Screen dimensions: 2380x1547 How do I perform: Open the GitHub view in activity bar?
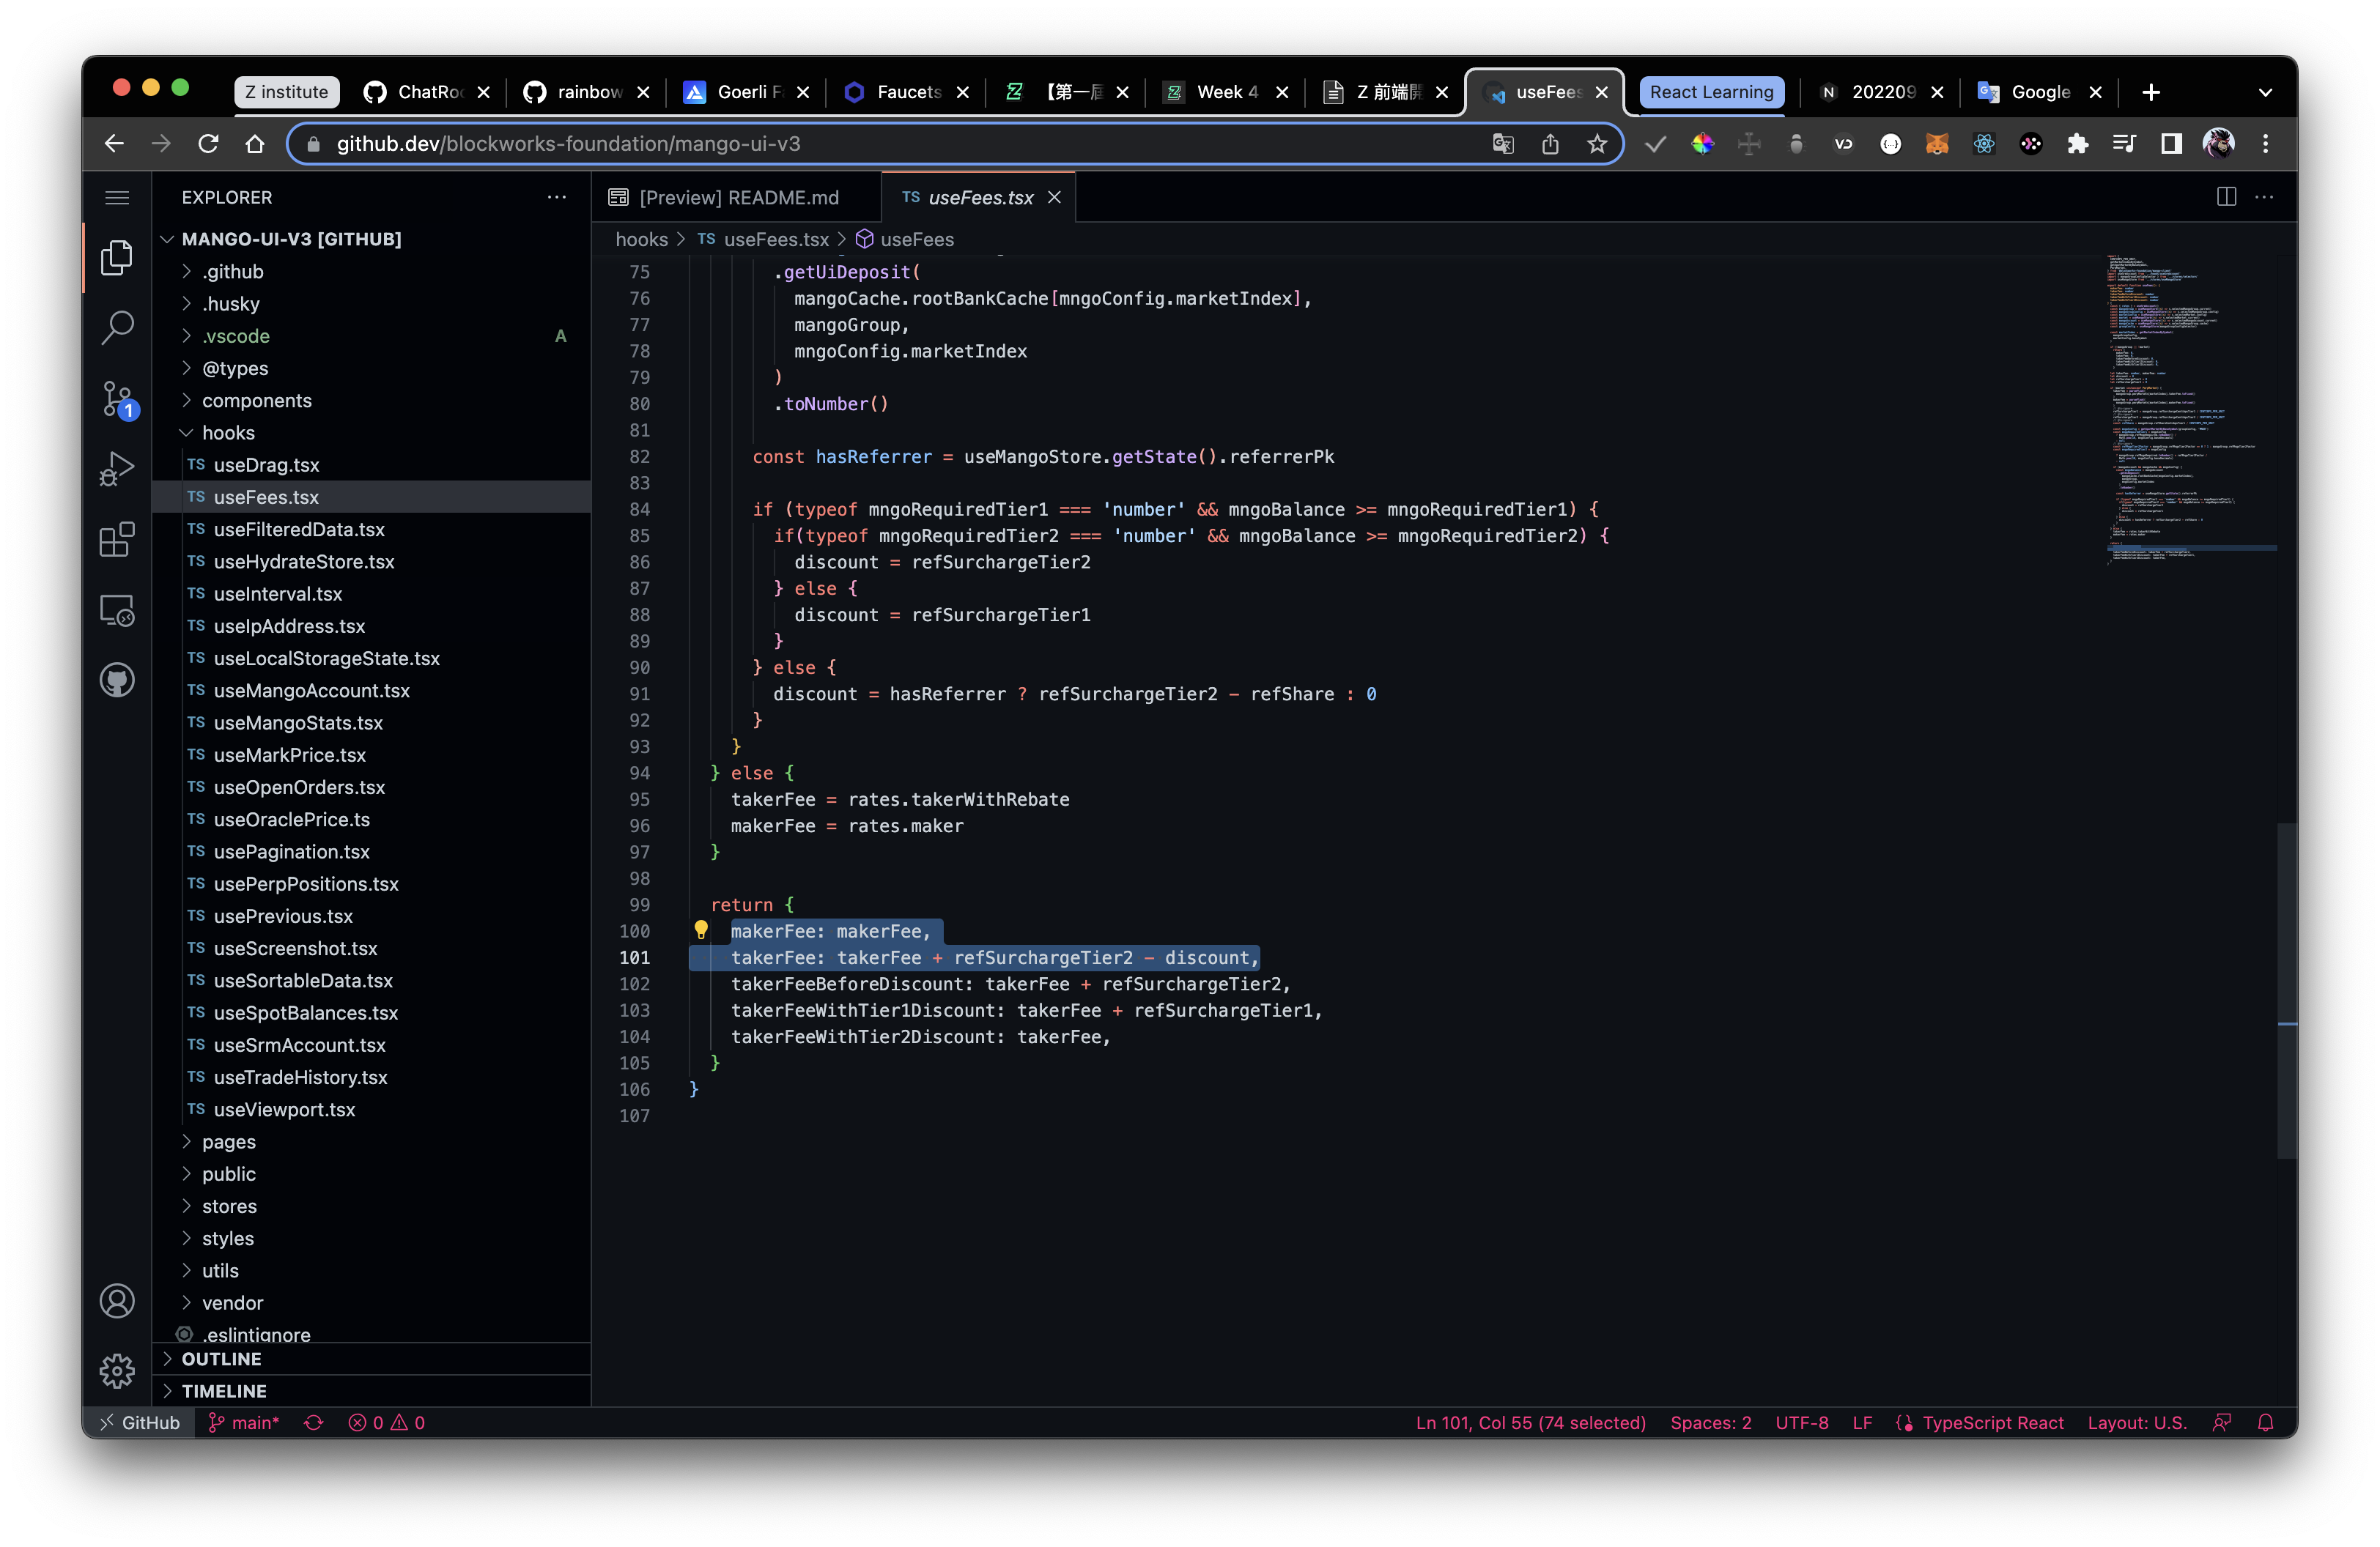click(x=117, y=680)
